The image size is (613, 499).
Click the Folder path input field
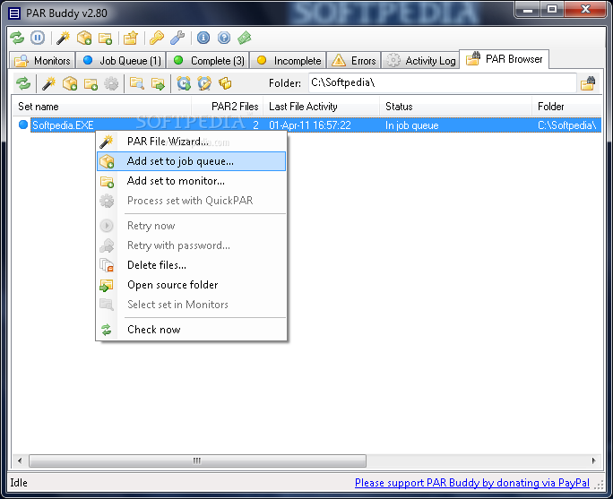442,82
